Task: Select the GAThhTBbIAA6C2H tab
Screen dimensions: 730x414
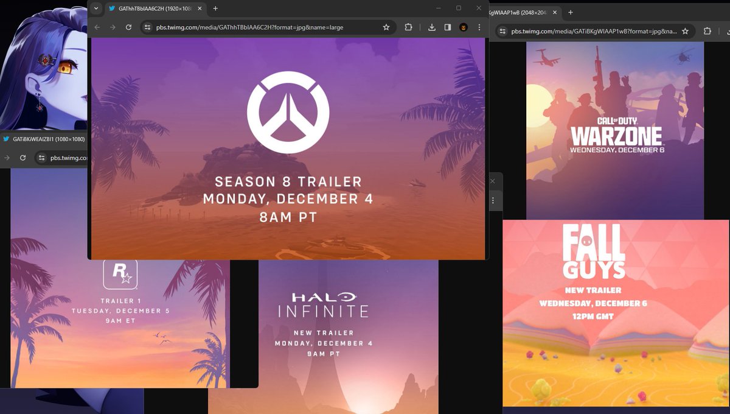Action: pos(155,9)
